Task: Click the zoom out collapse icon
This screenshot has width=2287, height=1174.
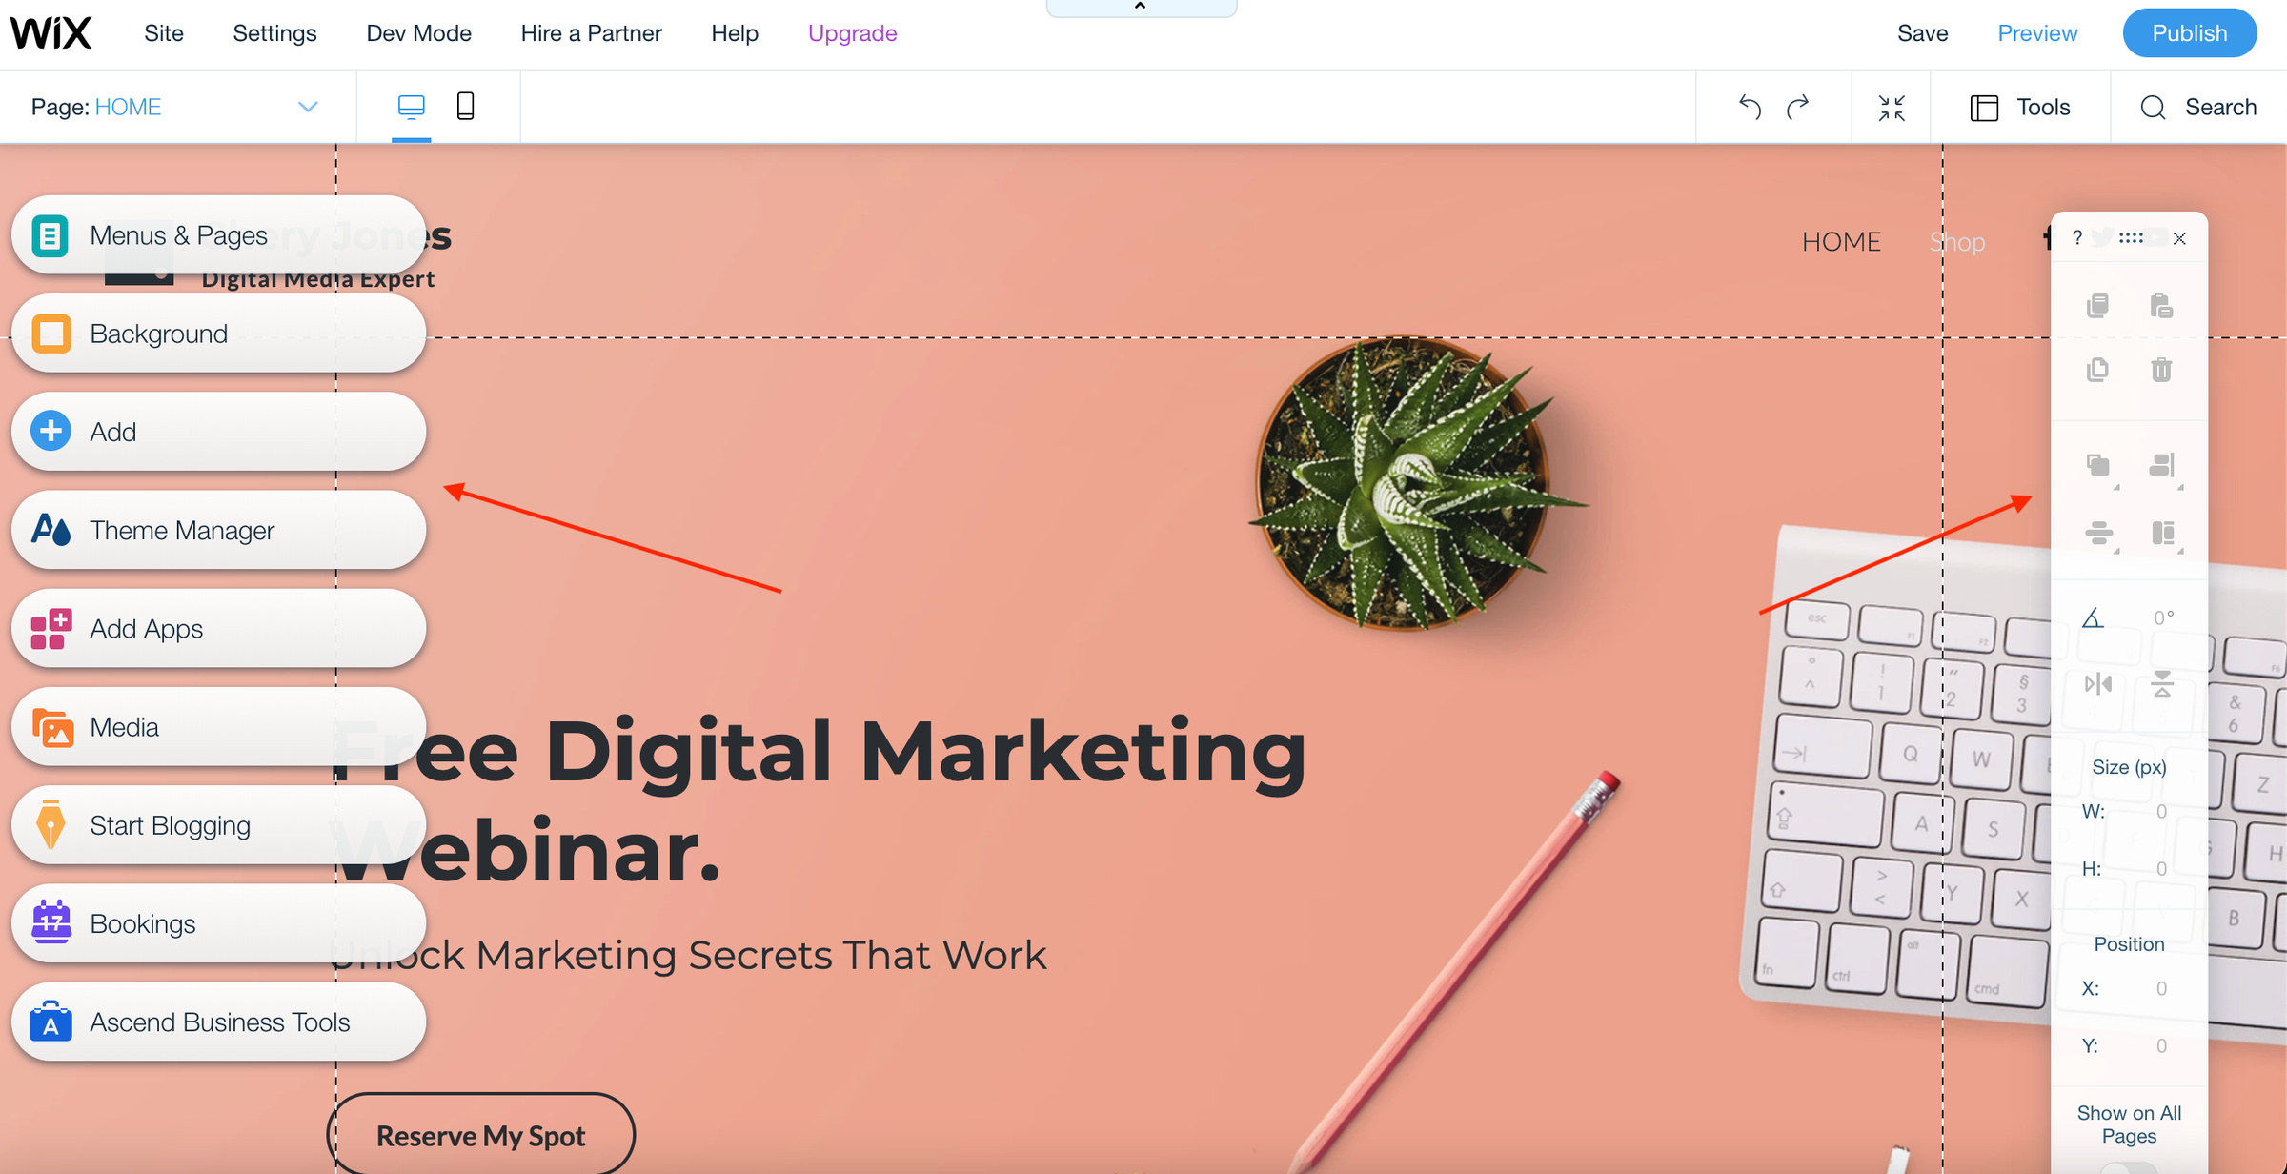Action: [1892, 108]
